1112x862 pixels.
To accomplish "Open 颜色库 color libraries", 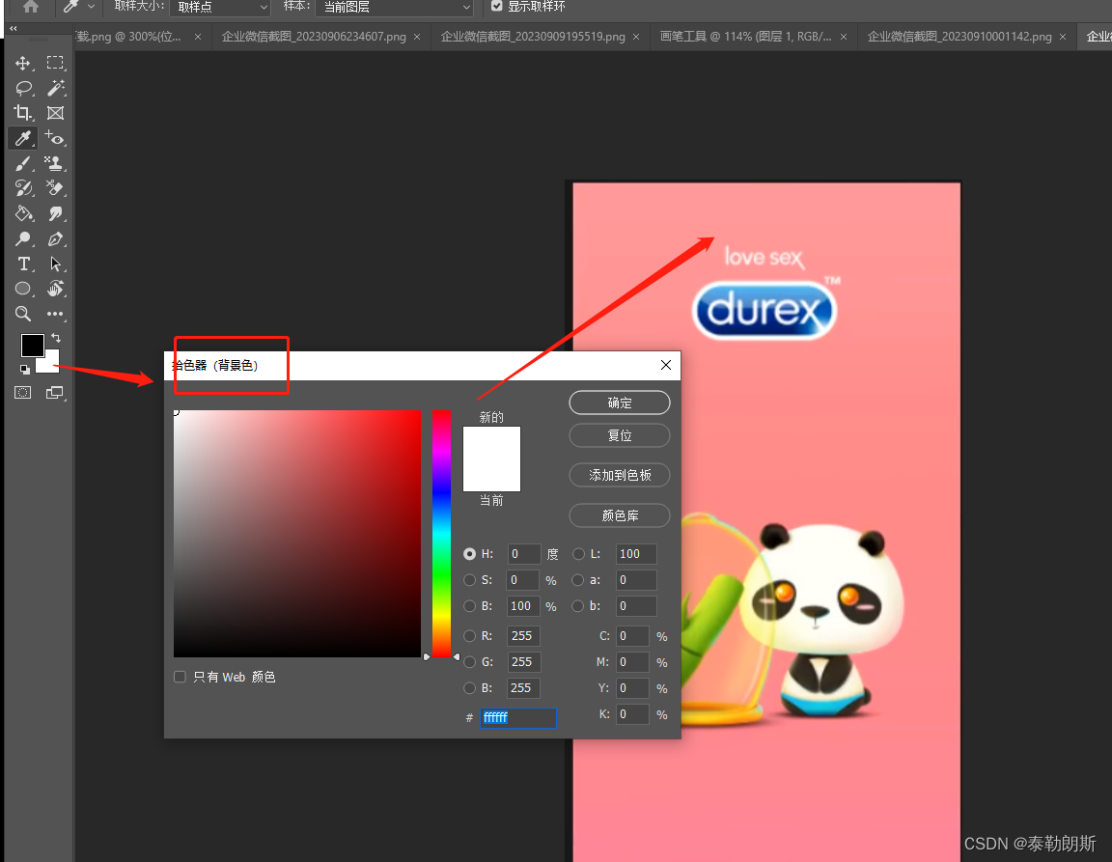I will coord(619,515).
